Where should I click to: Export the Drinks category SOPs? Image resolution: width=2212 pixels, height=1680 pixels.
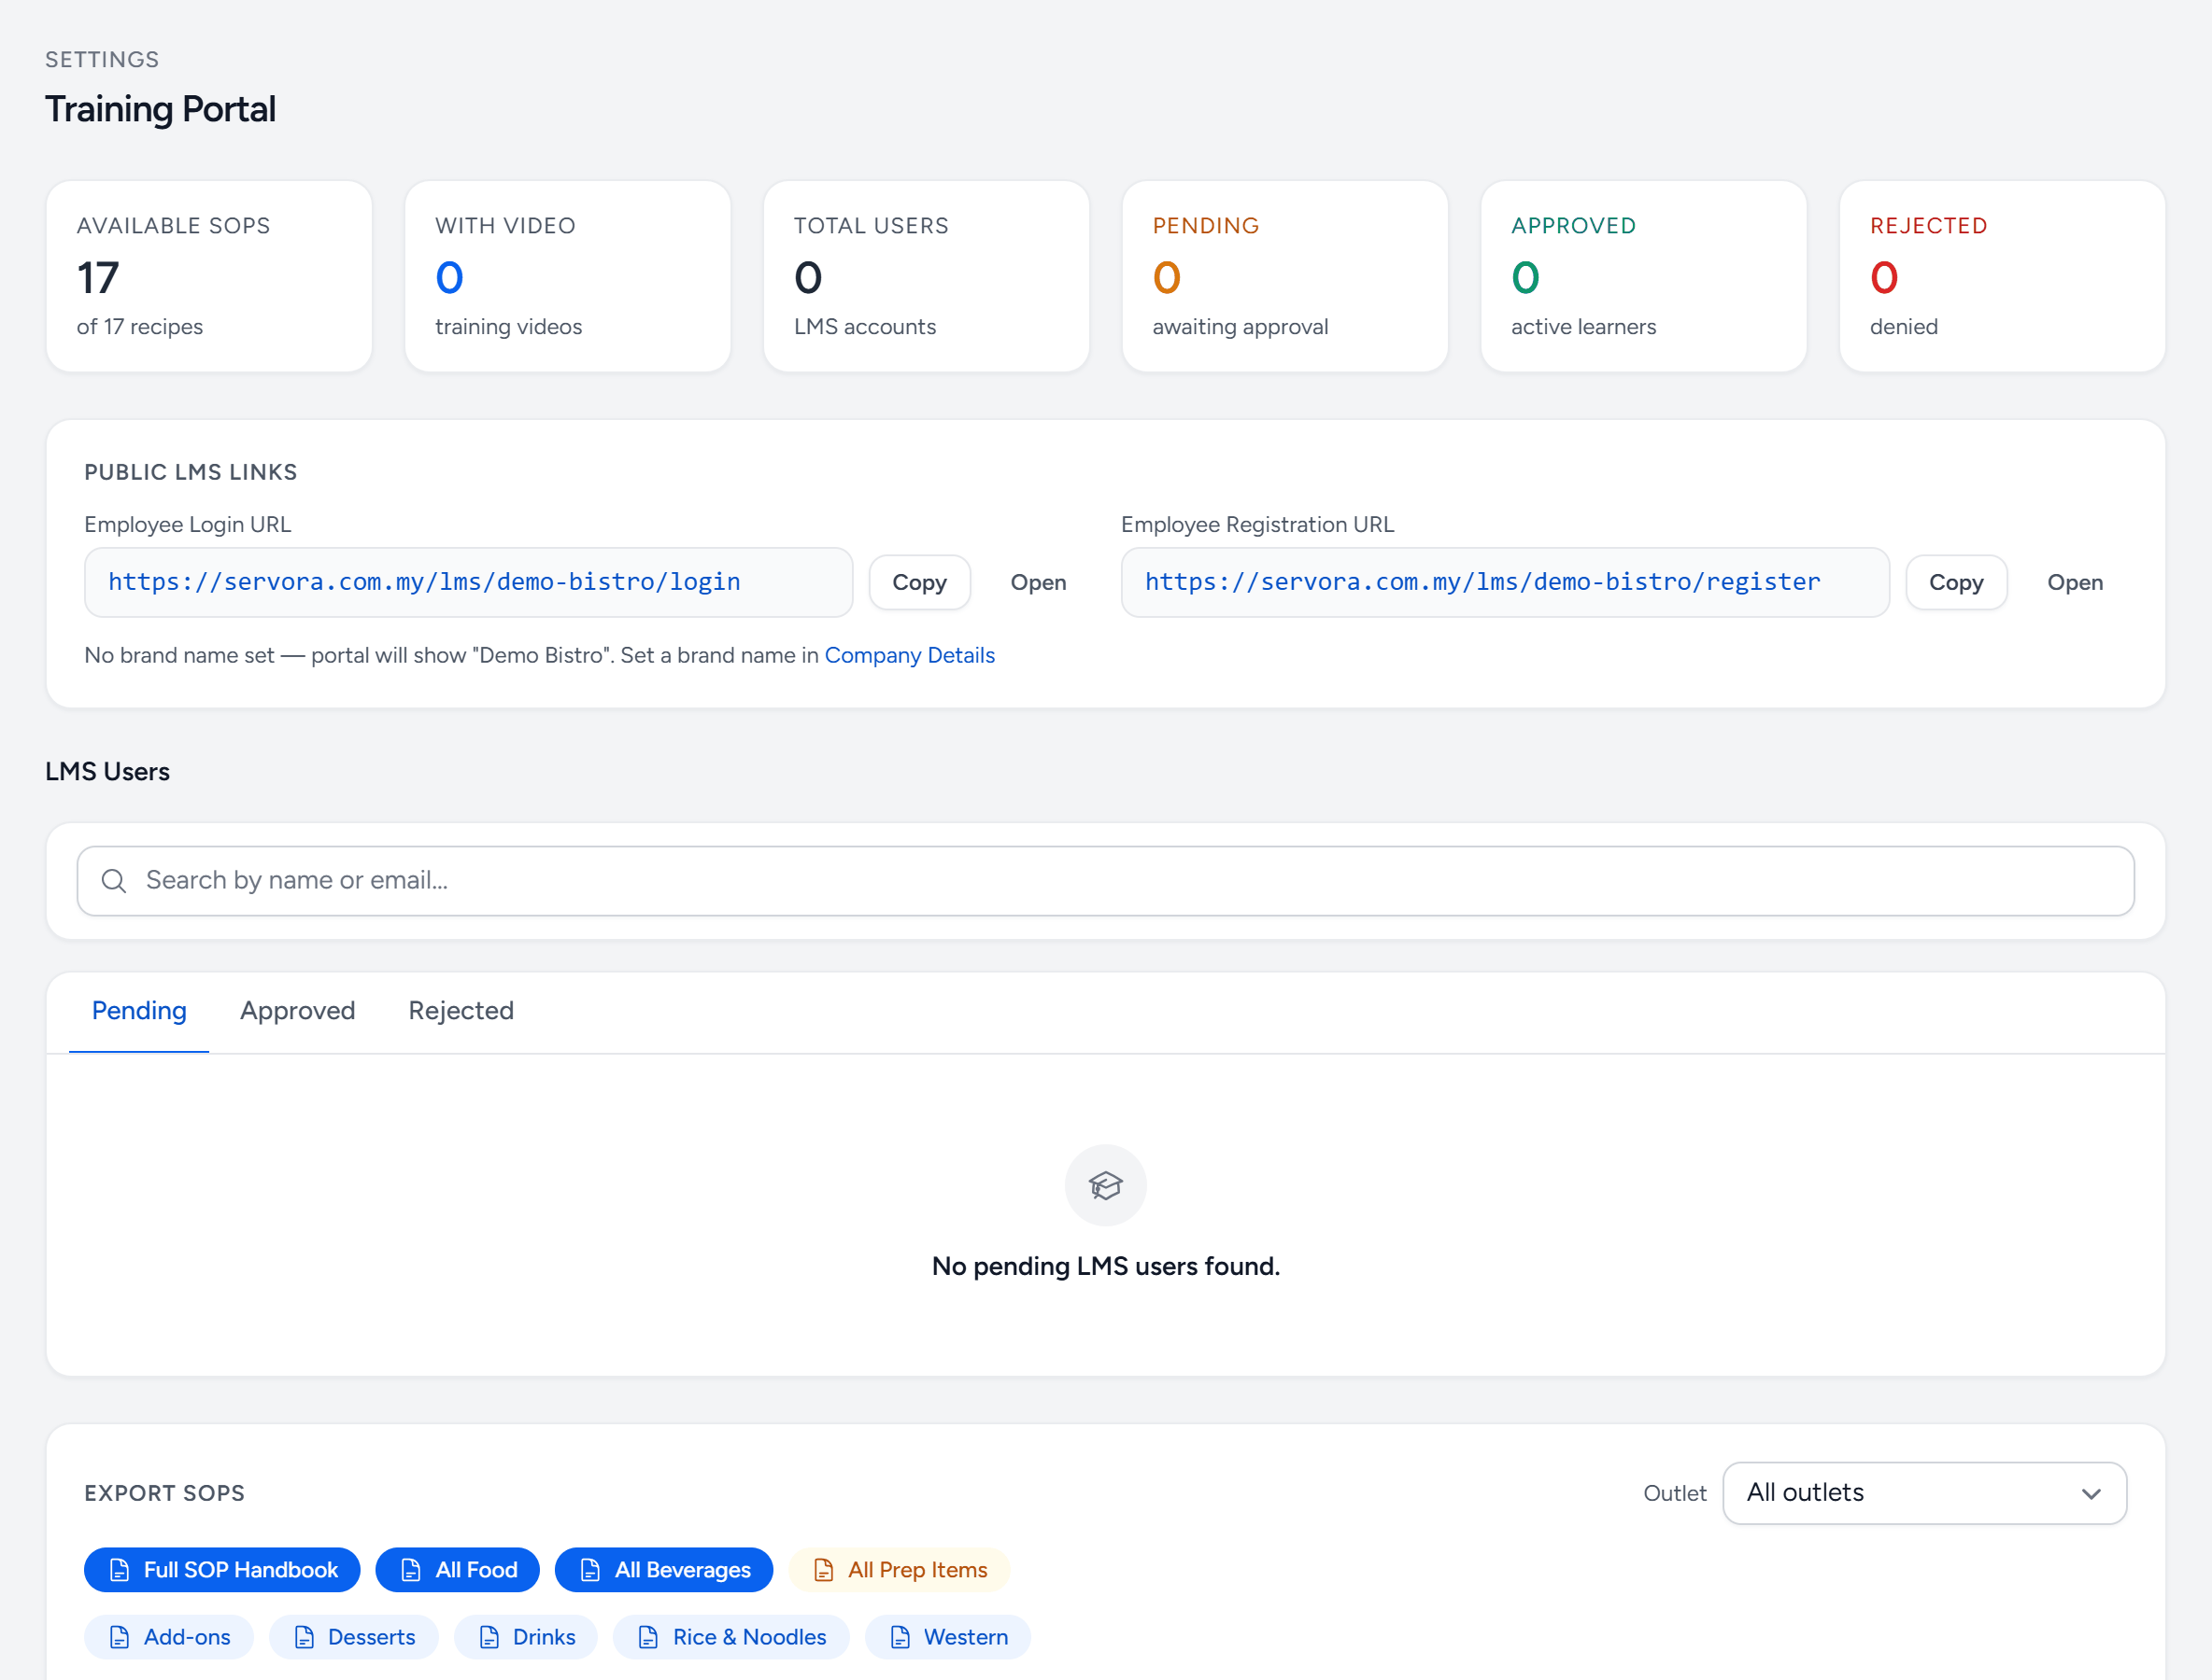pyautogui.click(x=526, y=1637)
